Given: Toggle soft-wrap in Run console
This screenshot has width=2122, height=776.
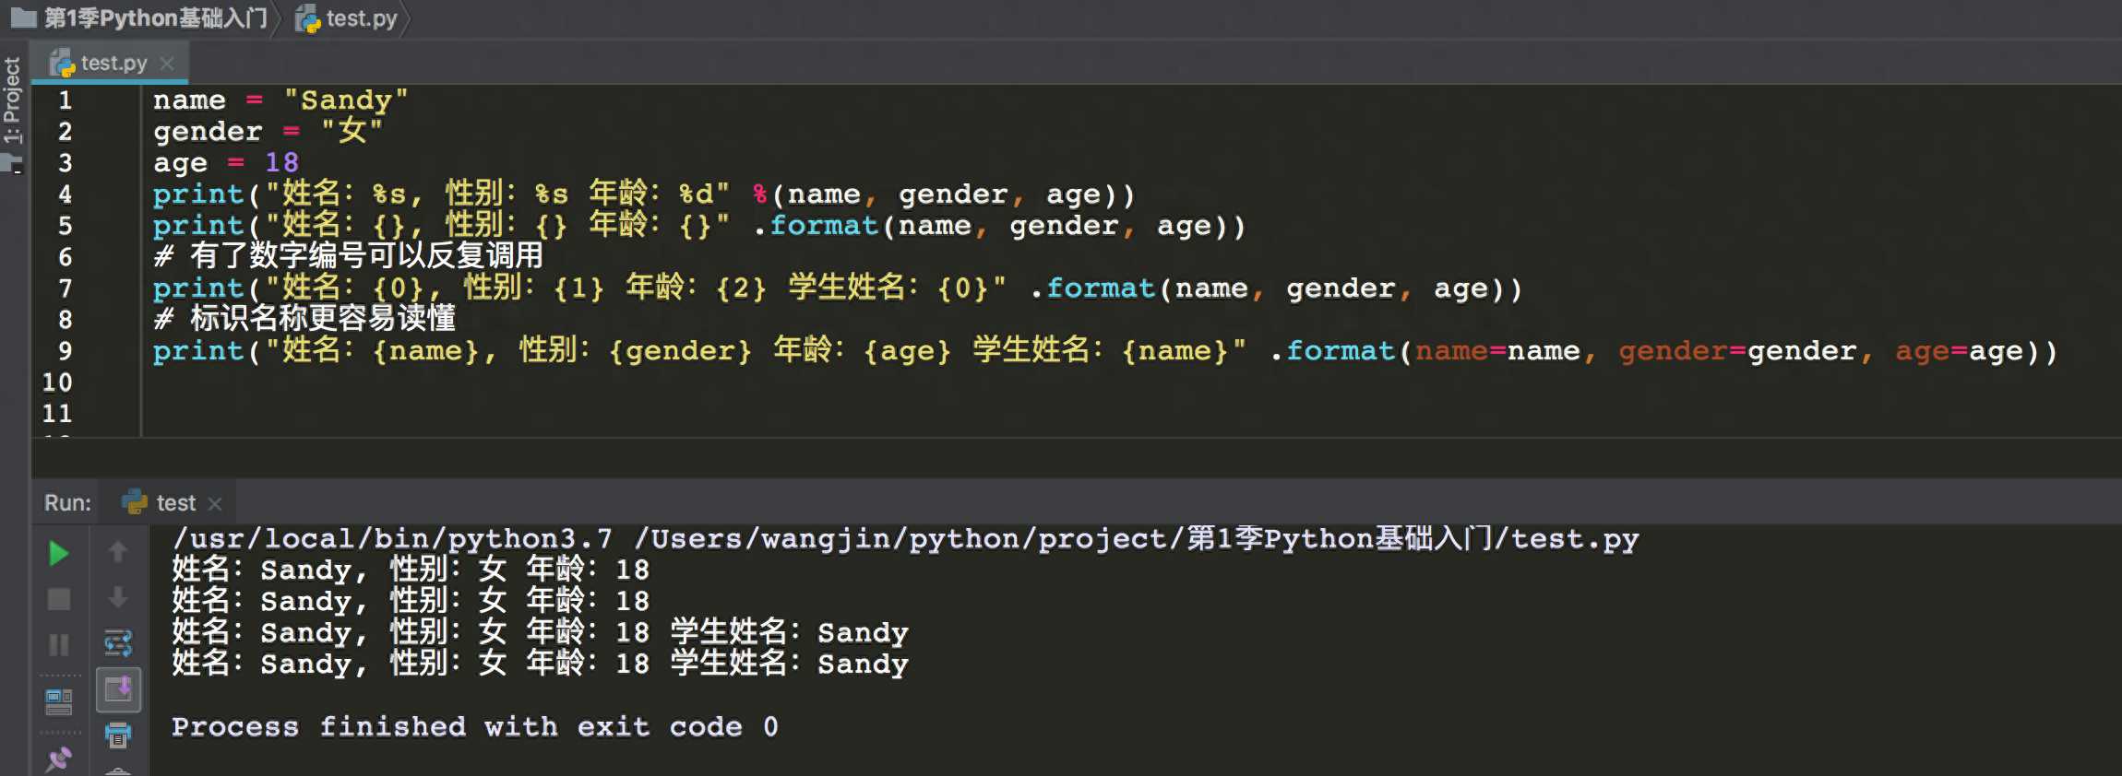Looking at the screenshot, I should [x=118, y=642].
